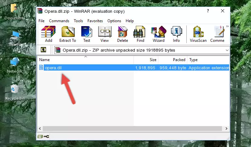Sort by the Type column header

pyautogui.click(x=208, y=60)
